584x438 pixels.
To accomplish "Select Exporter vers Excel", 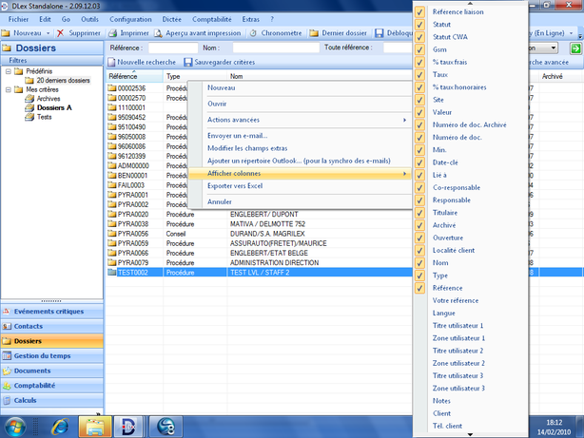I will click(234, 185).
